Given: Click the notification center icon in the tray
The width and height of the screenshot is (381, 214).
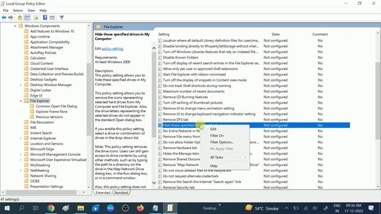Looking at the screenshot, I should click(x=371, y=208).
